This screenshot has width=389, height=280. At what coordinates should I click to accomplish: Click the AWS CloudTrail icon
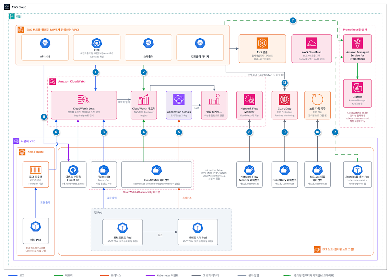coord(312,43)
